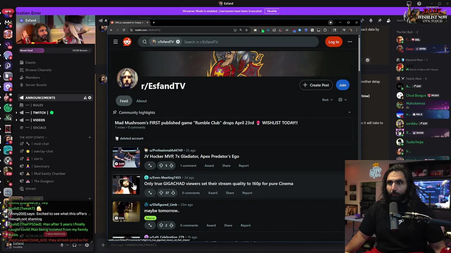The width and height of the screenshot is (451, 253).
Task: Click the Reddit Snoo logo
Action: [127, 42]
